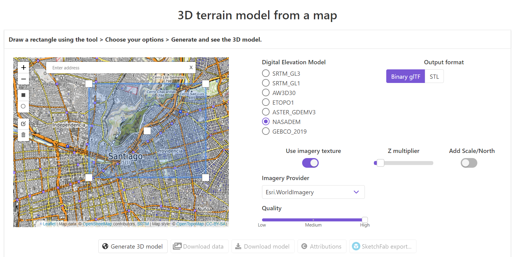Select the SRTM_GL1 elevation model
The height and width of the screenshot is (257, 515).
click(266, 83)
